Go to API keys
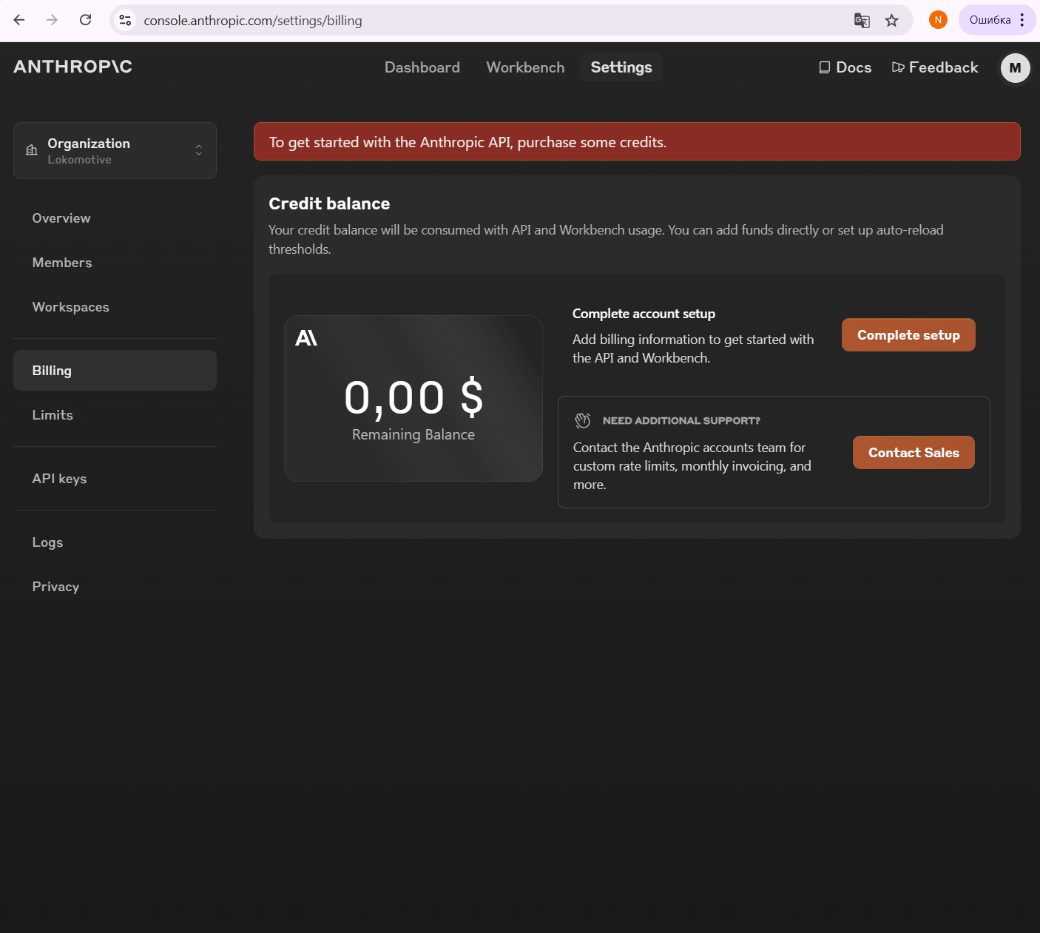Image resolution: width=1040 pixels, height=933 pixels. [x=59, y=479]
